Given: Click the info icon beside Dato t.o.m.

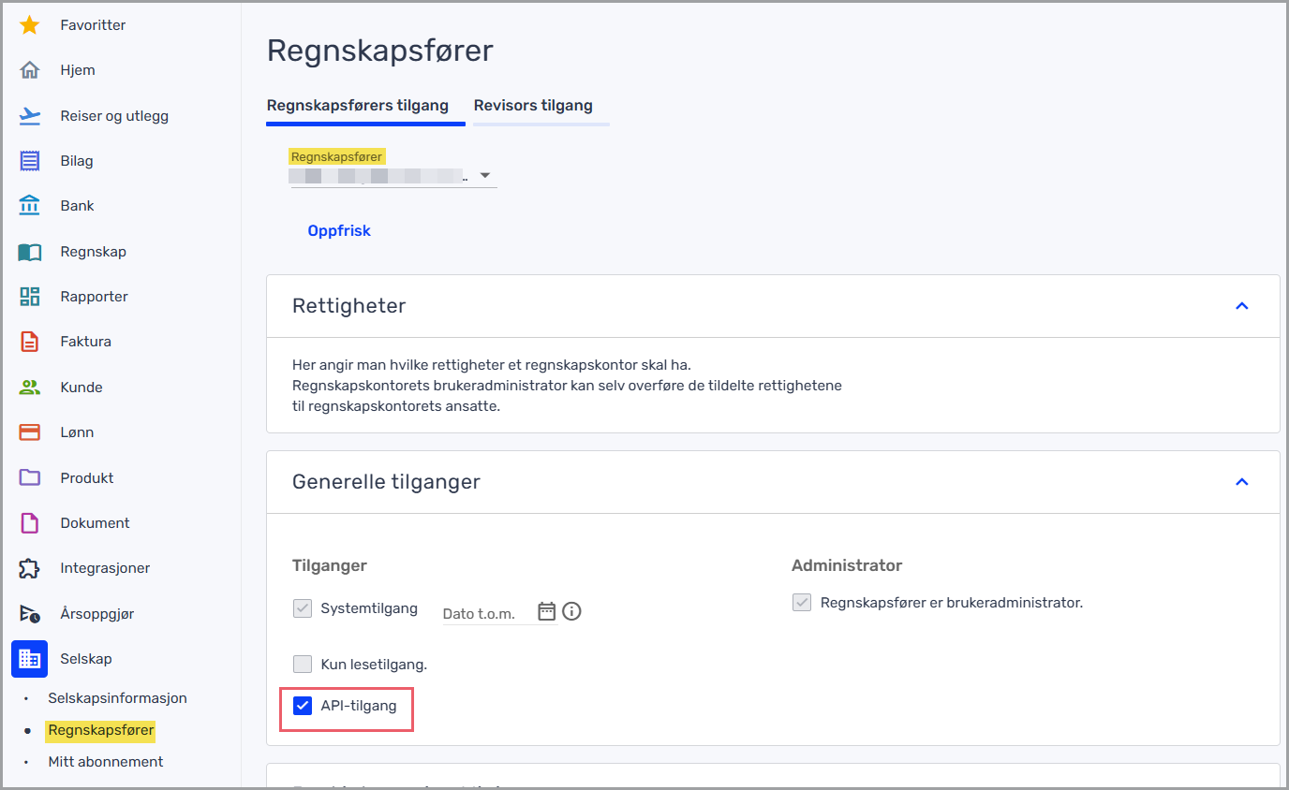Looking at the screenshot, I should pyautogui.click(x=571, y=612).
